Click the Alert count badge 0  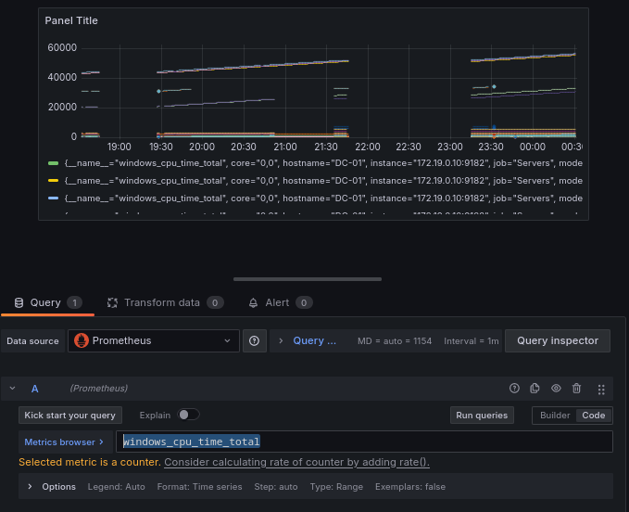tap(304, 302)
